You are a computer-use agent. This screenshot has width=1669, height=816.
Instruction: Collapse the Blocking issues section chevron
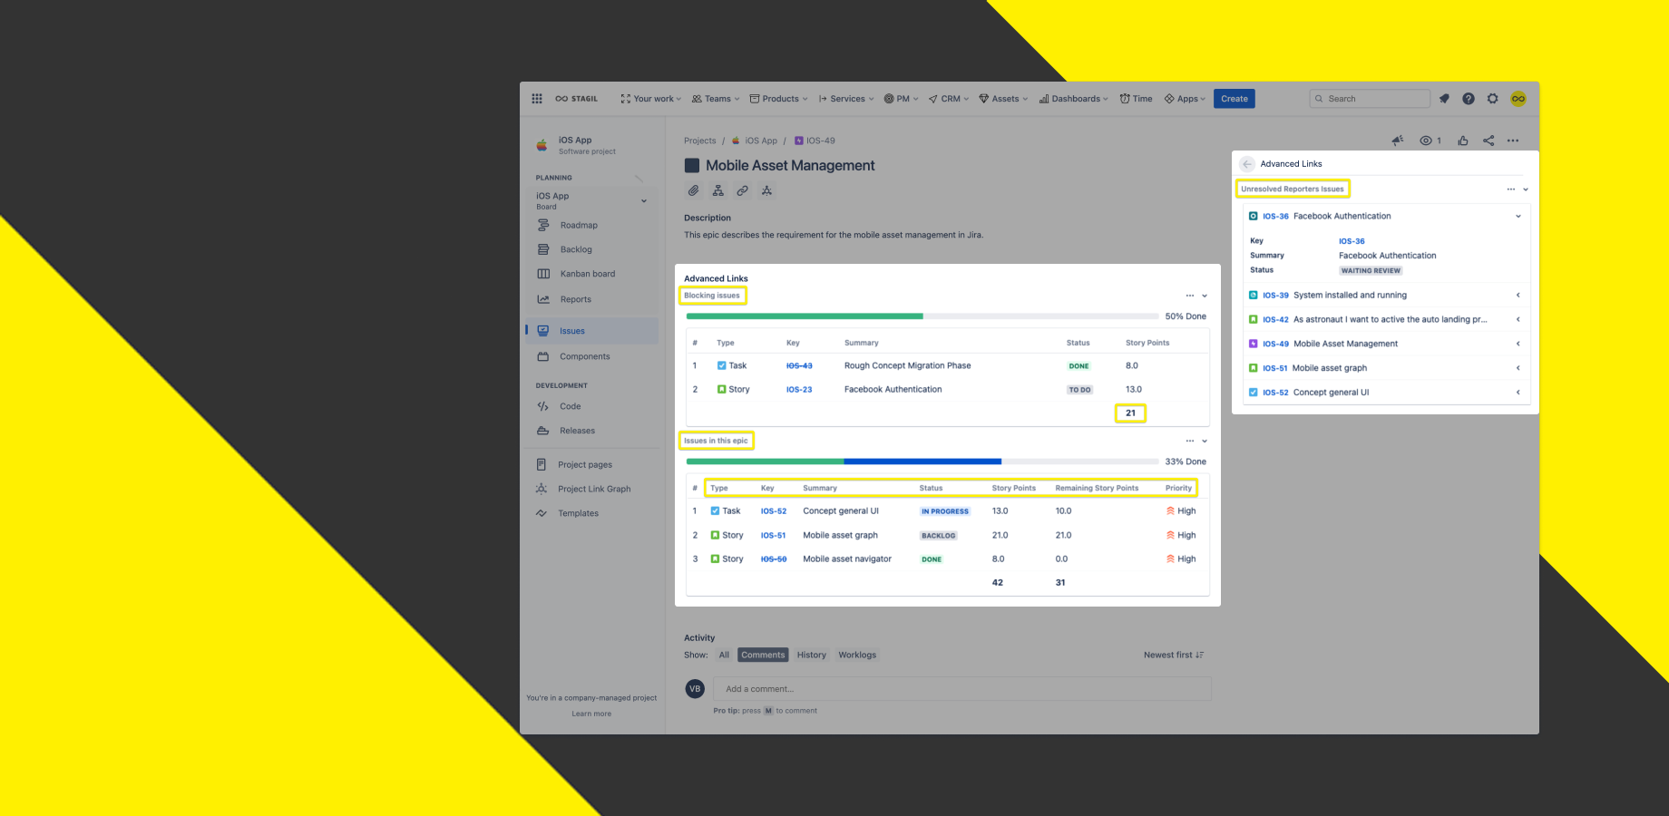click(1205, 296)
